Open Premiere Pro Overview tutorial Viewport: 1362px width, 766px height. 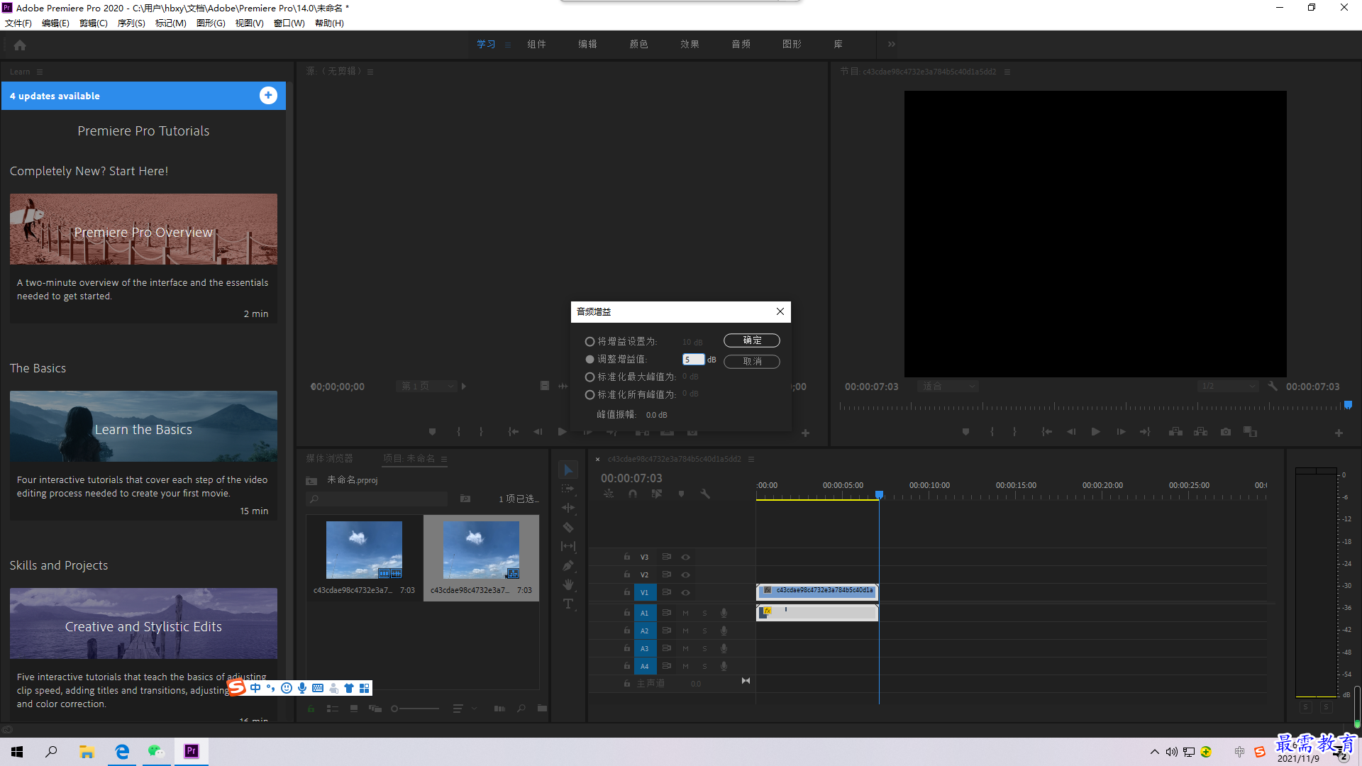[143, 230]
